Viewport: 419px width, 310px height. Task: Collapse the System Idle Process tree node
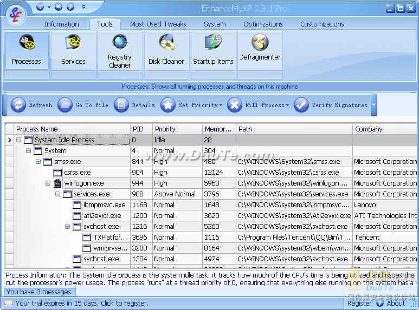tap(19, 140)
